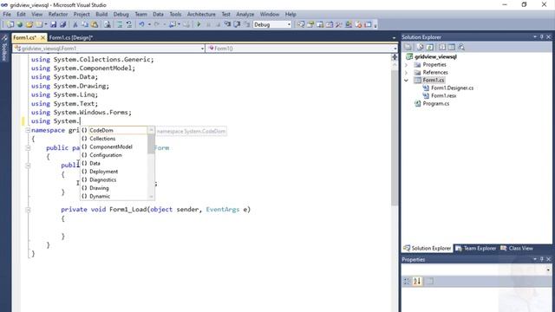Open the File menu

tap(7, 14)
